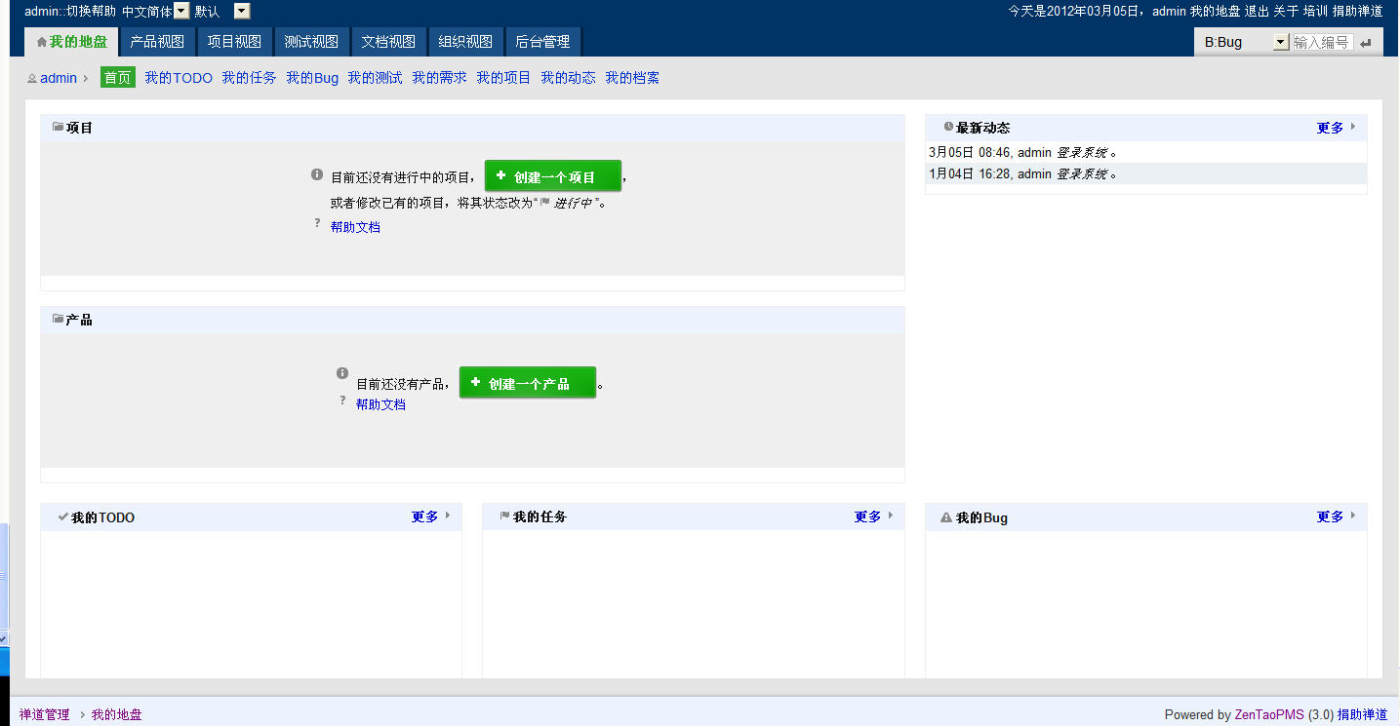The height and width of the screenshot is (726, 1400).
Task: Click the user icon beside admin breadcrumb
Action: 32,79
